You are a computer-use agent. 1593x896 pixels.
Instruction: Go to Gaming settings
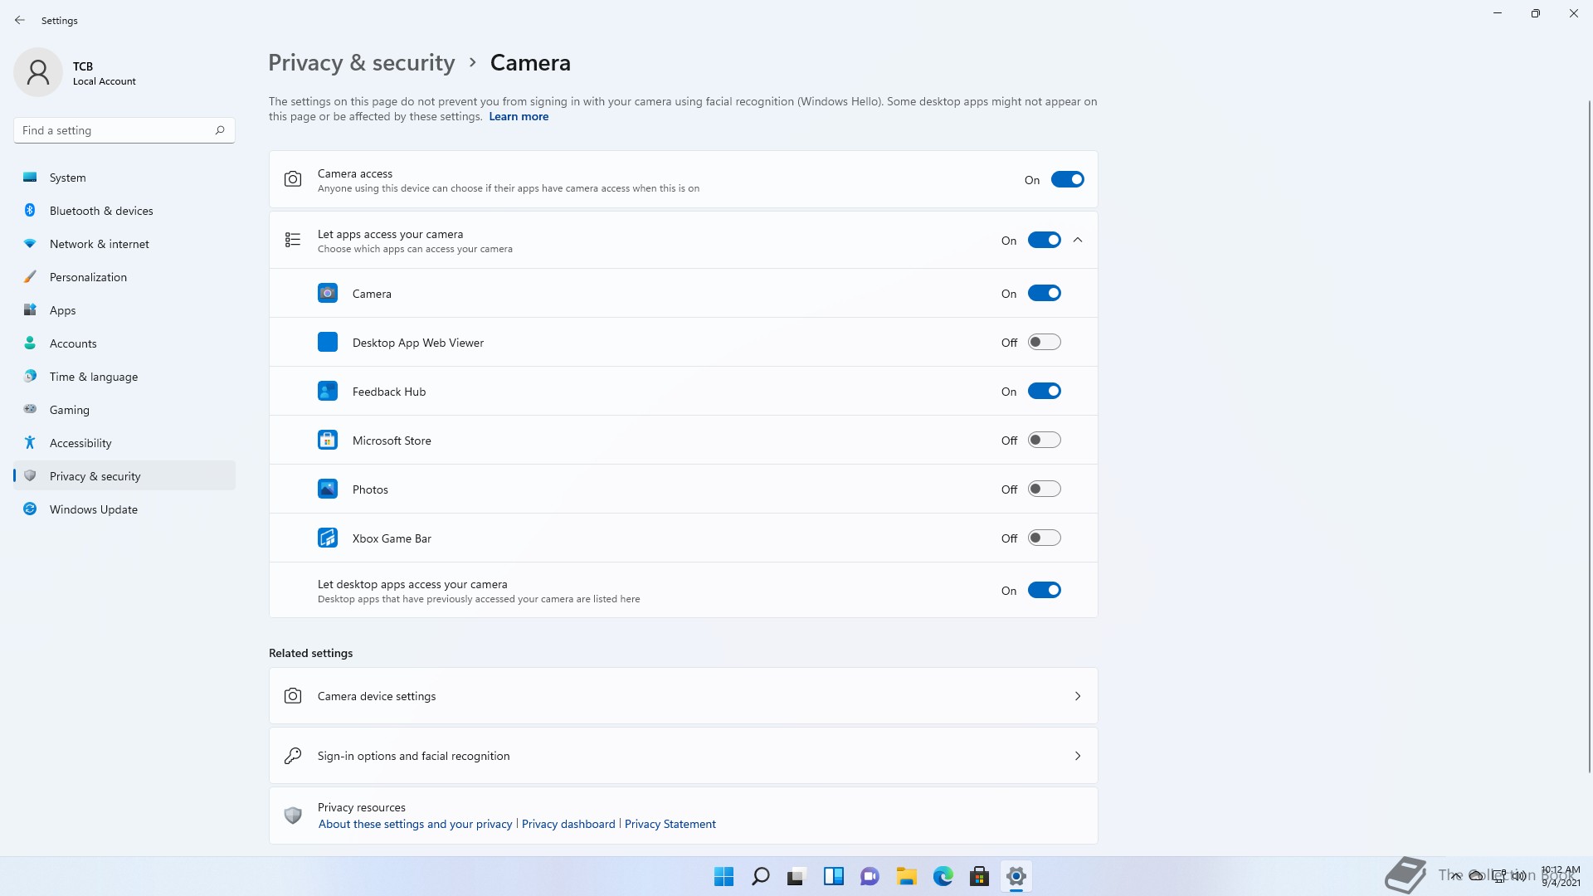pos(124,410)
